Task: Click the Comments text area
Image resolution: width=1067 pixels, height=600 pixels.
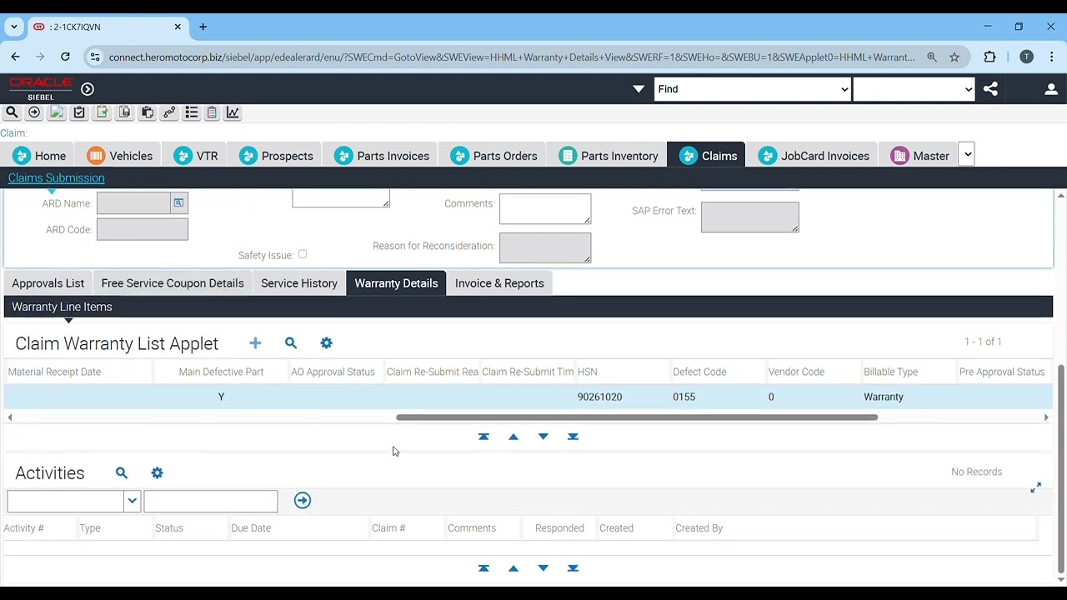Action: point(545,208)
